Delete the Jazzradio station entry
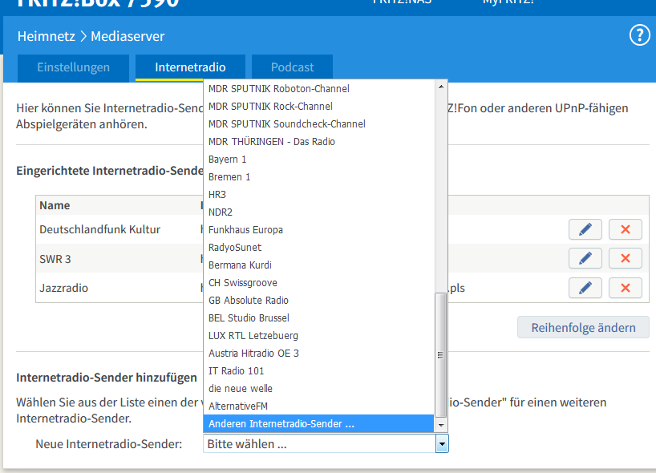Image resolution: width=656 pixels, height=473 pixels. [x=625, y=288]
